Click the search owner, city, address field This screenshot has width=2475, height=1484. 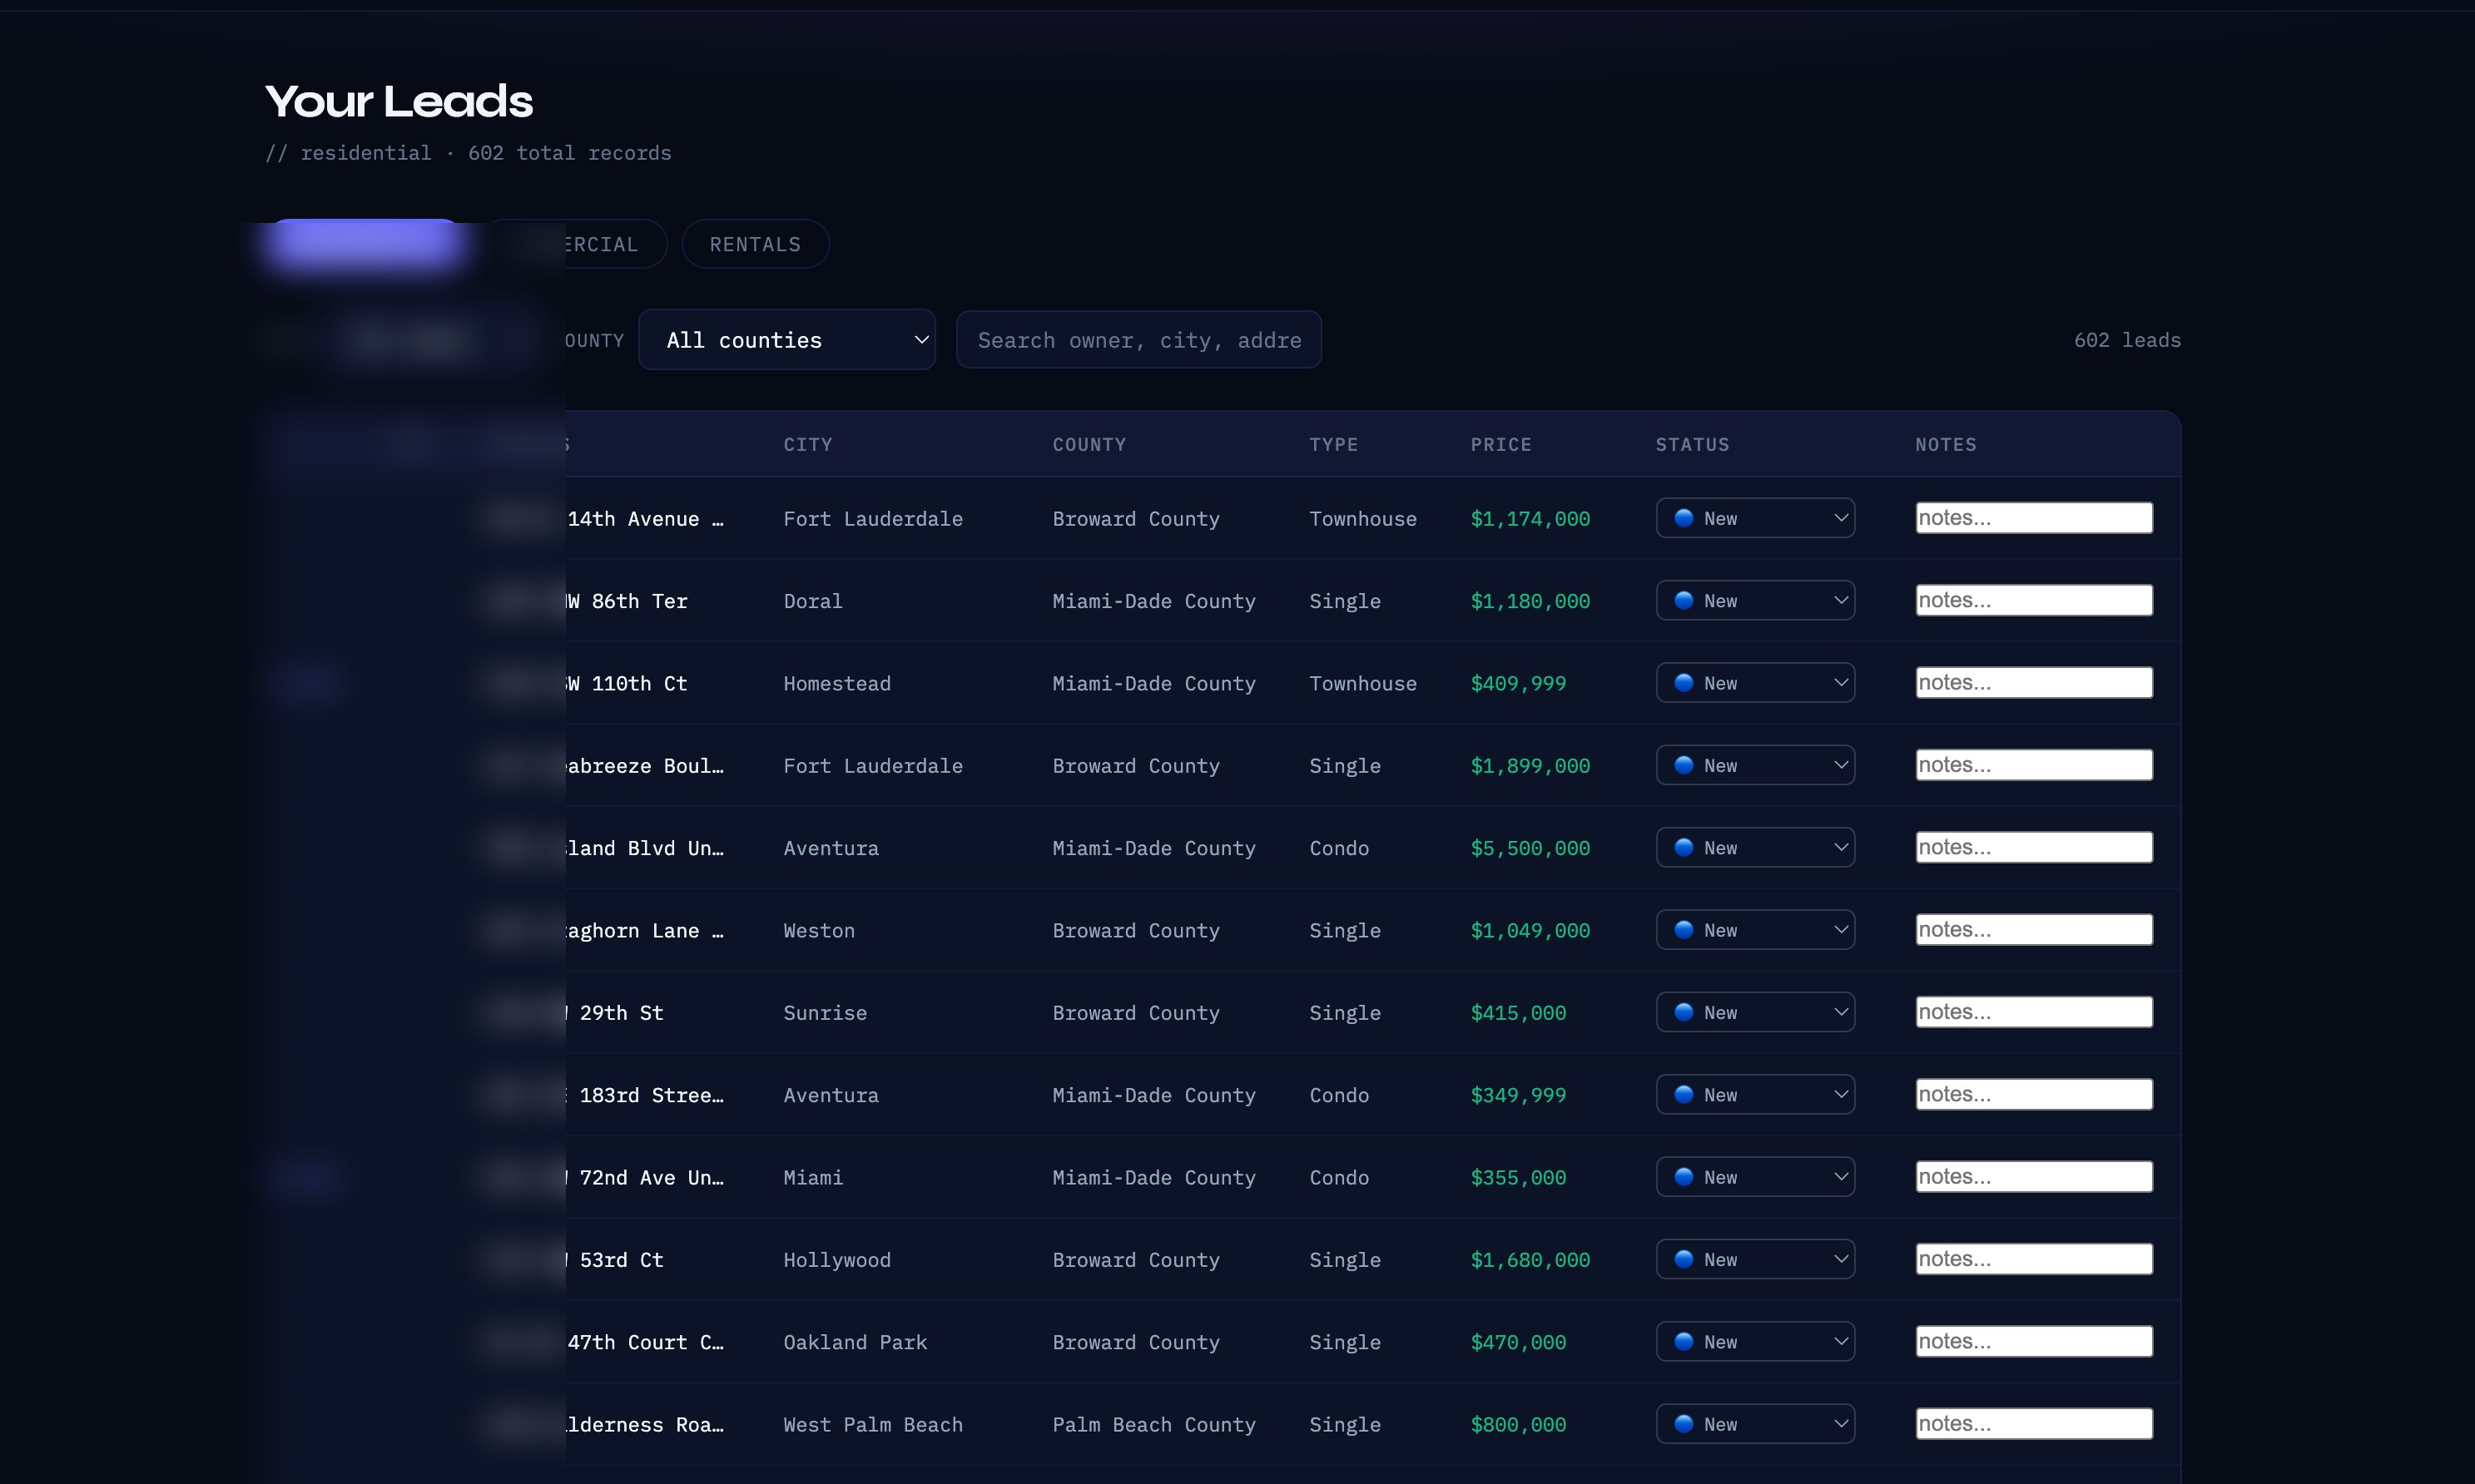[1138, 339]
